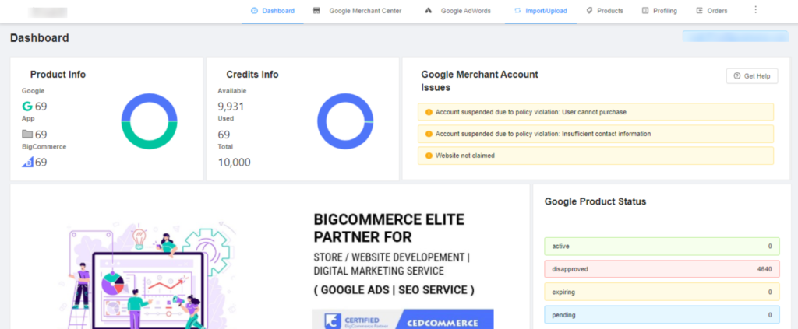This screenshot has height=329, width=798.
Task: Click the Dashboard page title
Action: point(40,37)
